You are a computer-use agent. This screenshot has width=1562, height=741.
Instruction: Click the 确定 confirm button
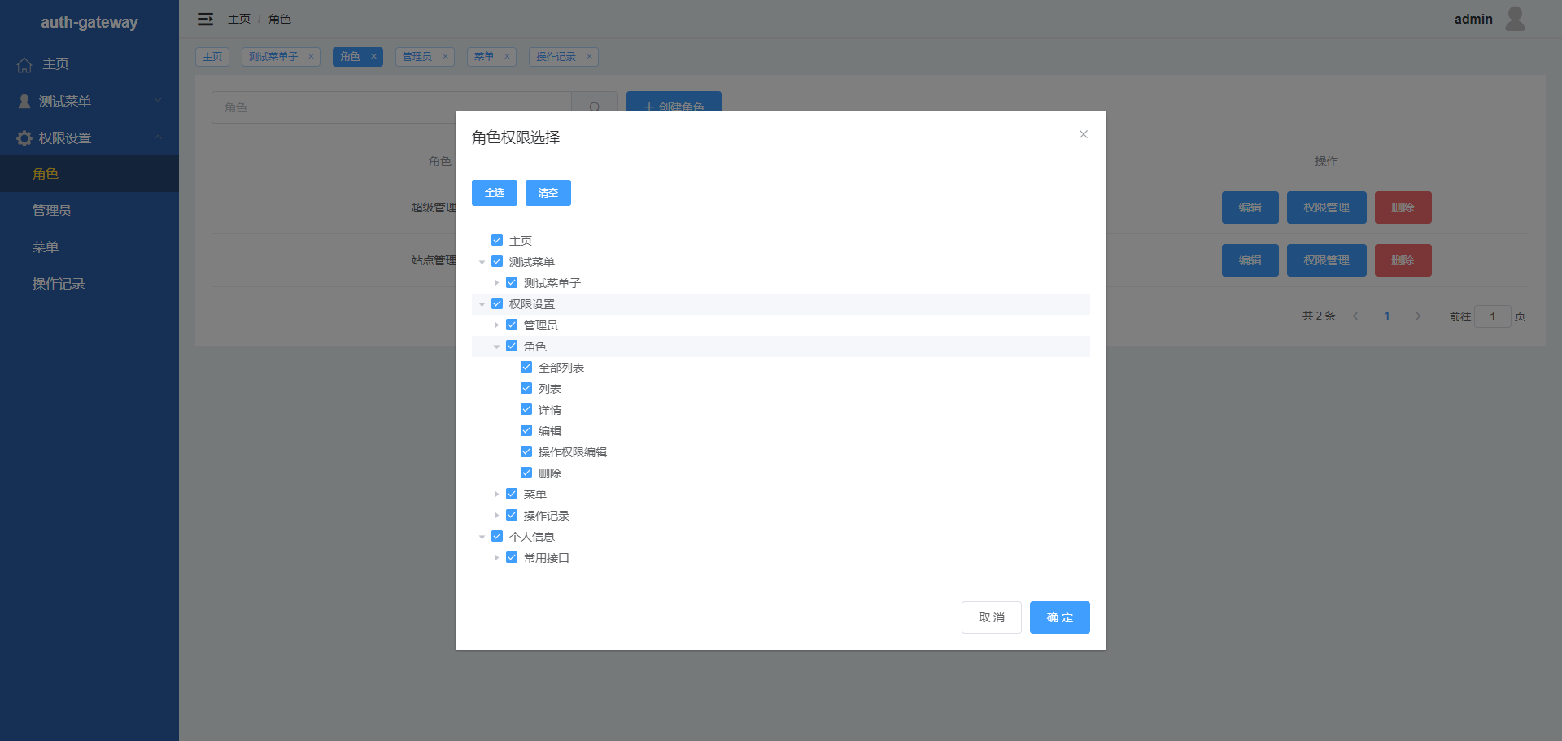coord(1059,617)
